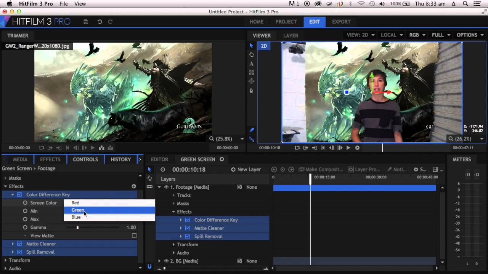This screenshot has height=274, width=488.
Task: Step viewer forward one frame
Action: pyautogui.click(x=340, y=148)
